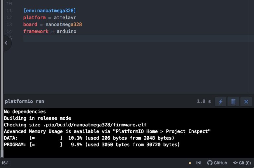Open the GitHub status bar item
This screenshot has width=254, height=168.
[217, 163]
